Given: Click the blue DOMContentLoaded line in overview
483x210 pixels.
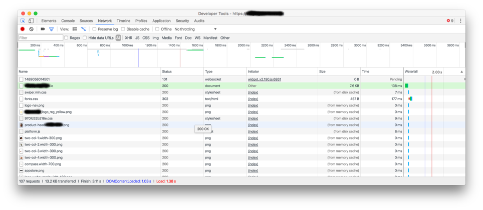Looking at the screenshot, I should 138,57.
